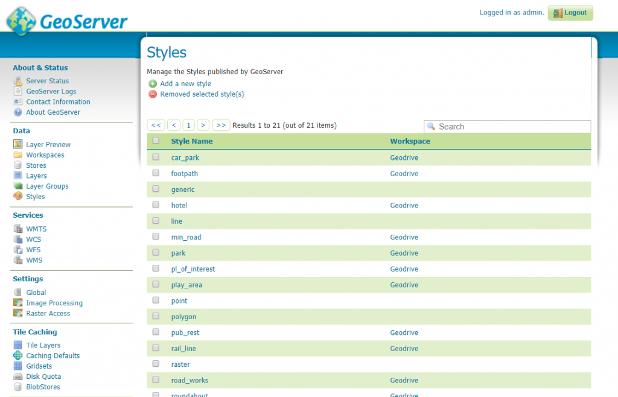Click the red minus remove-style icon
This screenshot has width=618, height=397.
153,94
